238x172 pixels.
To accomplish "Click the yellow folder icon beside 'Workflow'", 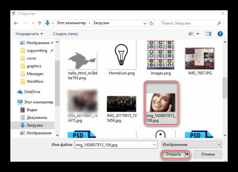I will pyautogui.click(x=23, y=82).
